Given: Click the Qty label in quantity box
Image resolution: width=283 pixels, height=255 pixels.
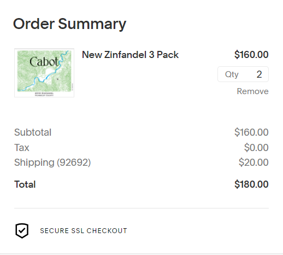Looking at the screenshot, I should tap(232, 74).
